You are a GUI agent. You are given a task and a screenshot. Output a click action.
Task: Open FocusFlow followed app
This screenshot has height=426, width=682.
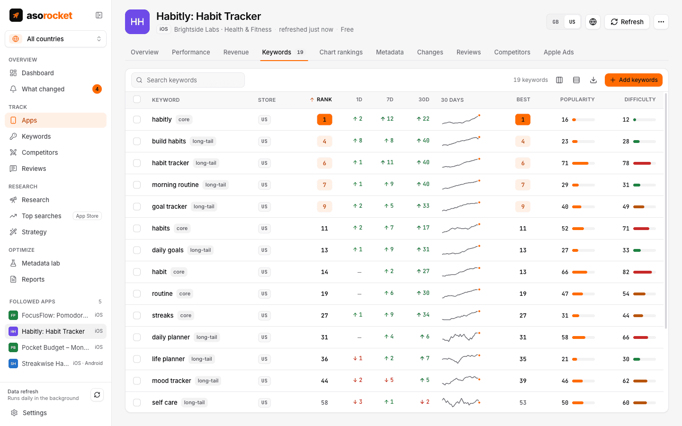click(55, 315)
